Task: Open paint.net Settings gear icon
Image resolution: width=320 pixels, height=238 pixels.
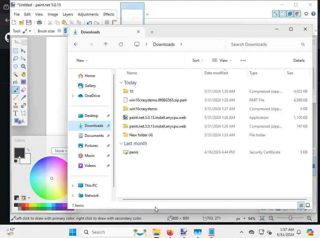Action: pyautogui.click(x=306, y=14)
